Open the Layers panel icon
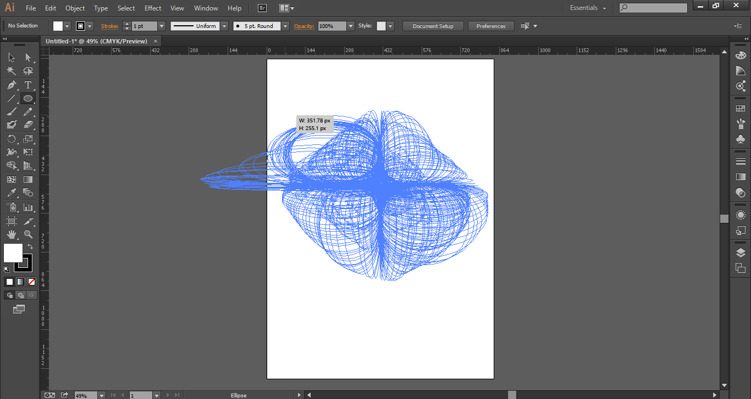The height and width of the screenshot is (399, 751). pyautogui.click(x=741, y=252)
